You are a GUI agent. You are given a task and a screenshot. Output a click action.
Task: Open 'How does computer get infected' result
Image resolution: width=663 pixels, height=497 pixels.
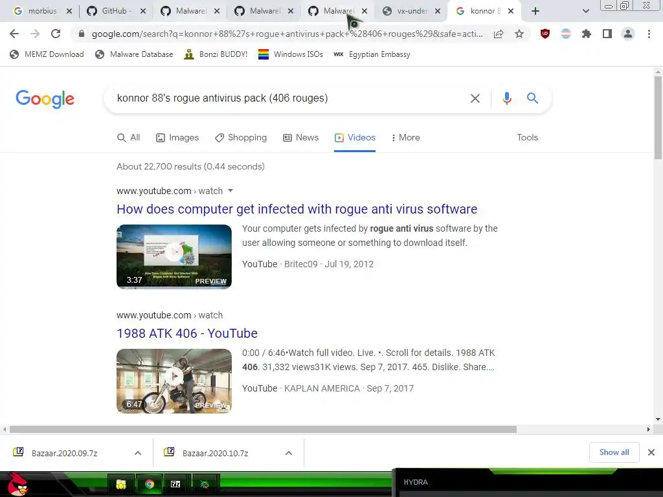pyautogui.click(x=297, y=209)
